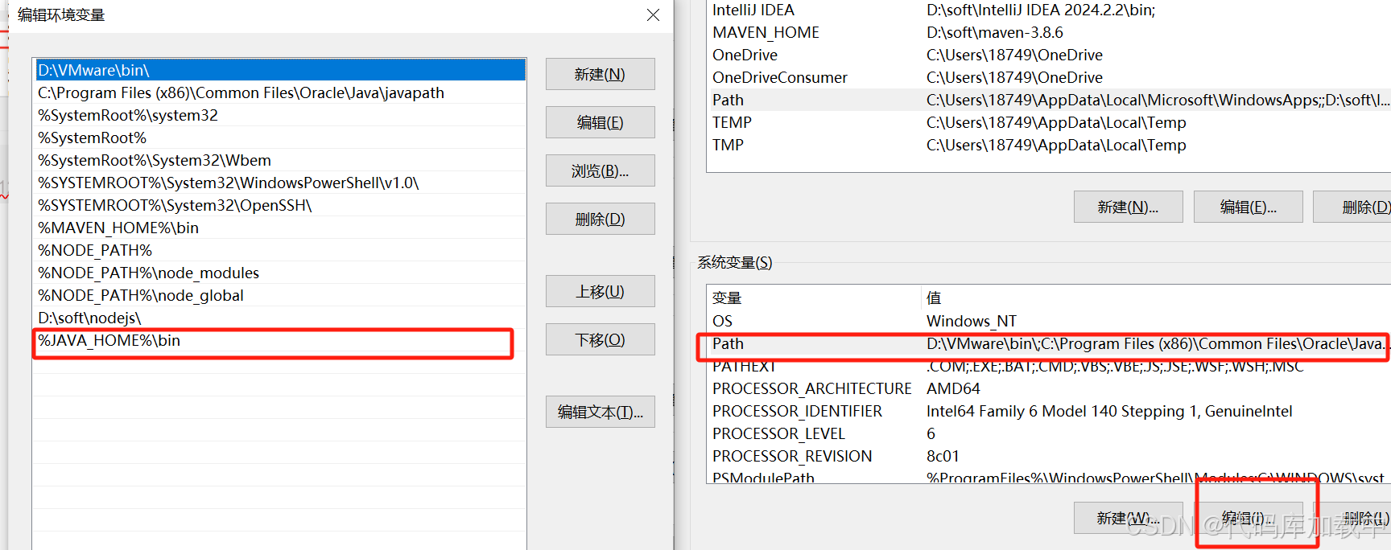This screenshot has width=1391, height=550.
Task: Select the System32\OpenSSH\ entry
Action: [280, 205]
